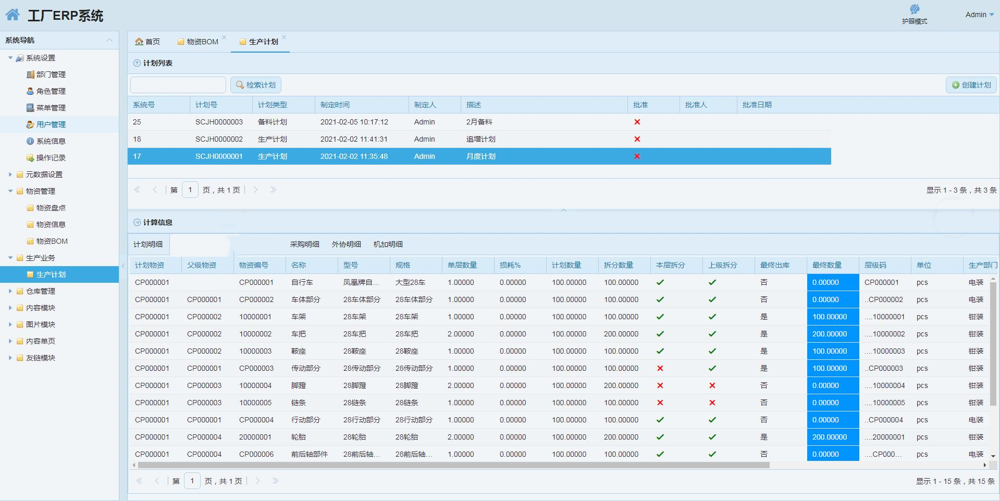1000x501 pixels.
Task: Go to next page of plan list
Action: coord(255,190)
